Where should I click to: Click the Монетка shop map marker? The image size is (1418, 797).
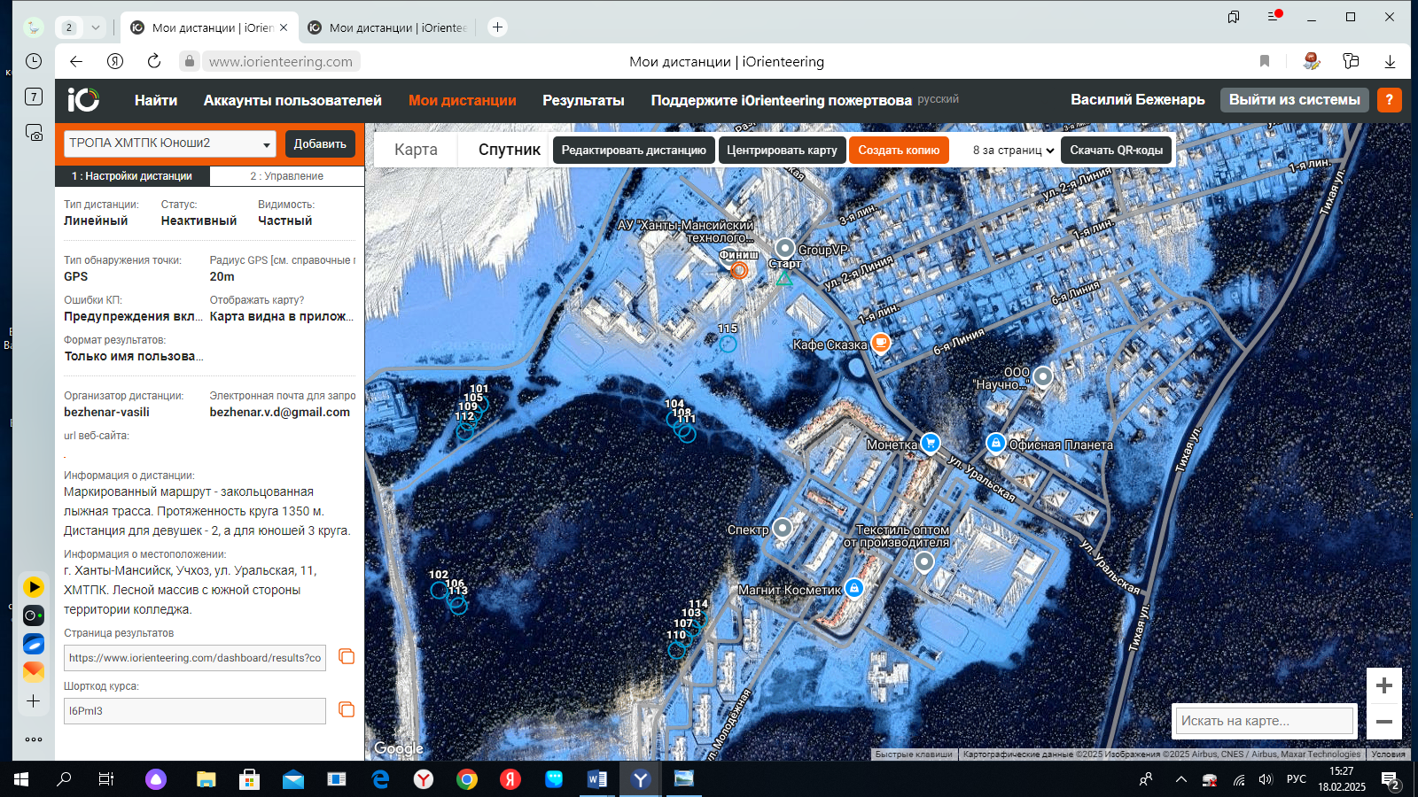(x=930, y=442)
